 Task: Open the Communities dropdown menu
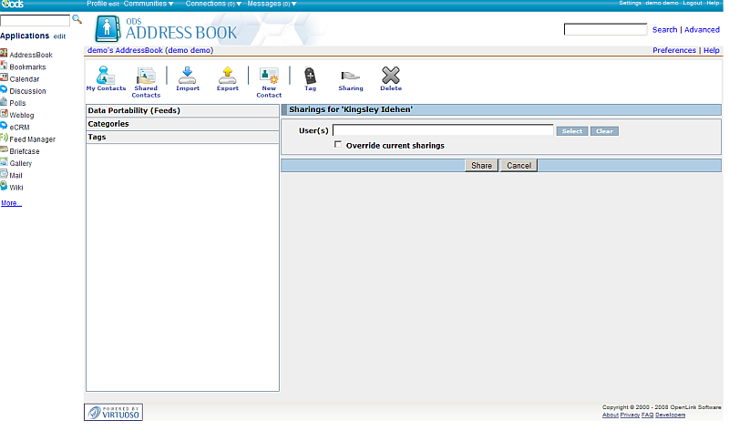tap(148, 4)
